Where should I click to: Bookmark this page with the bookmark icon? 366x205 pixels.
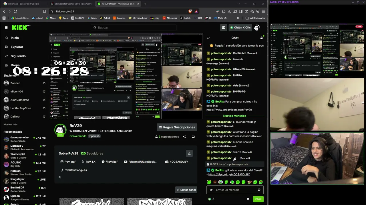44,11
